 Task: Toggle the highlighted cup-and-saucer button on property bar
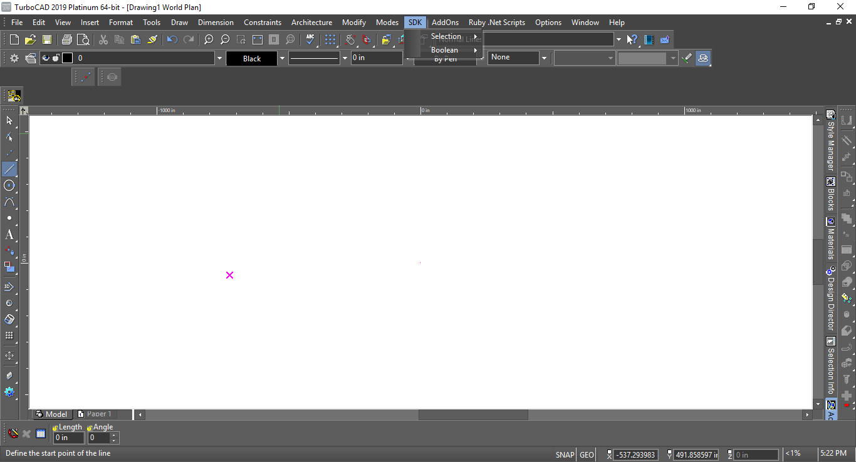point(703,58)
